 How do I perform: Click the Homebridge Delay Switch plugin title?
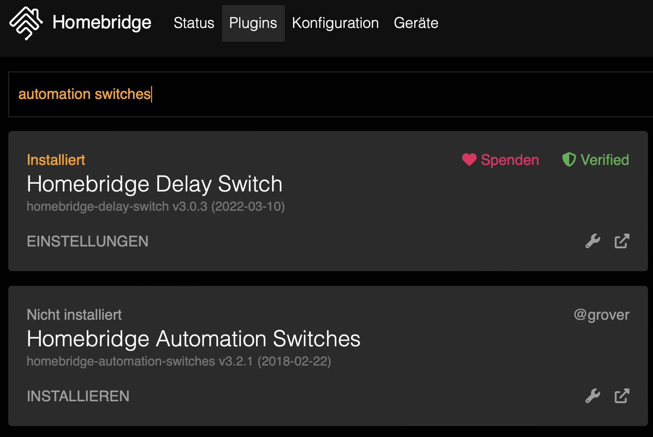tap(154, 184)
